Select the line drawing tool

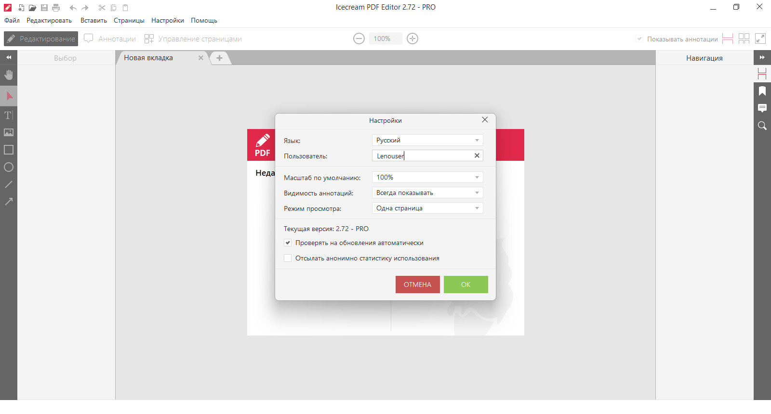9,184
